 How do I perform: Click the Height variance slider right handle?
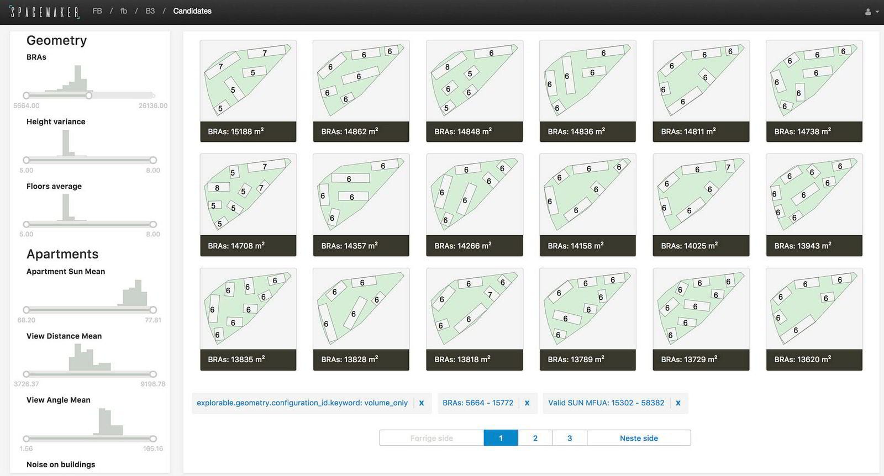[153, 160]
